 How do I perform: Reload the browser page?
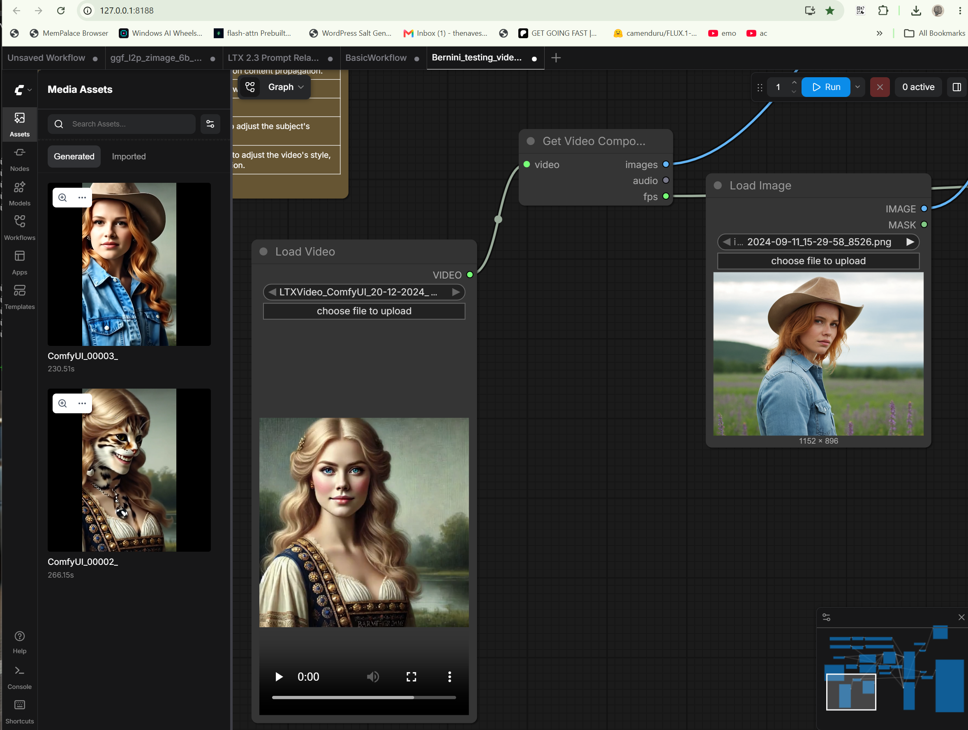[x=61, y=11]
